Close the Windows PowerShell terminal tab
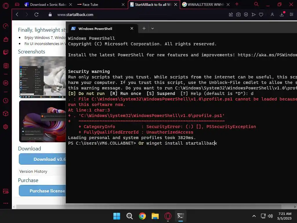The height and width of the screenshot is (223, 297). [x=132, y=28]
